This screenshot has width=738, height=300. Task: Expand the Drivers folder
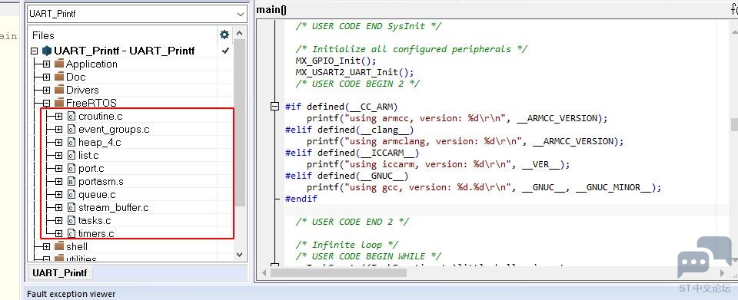click(47, 90)
